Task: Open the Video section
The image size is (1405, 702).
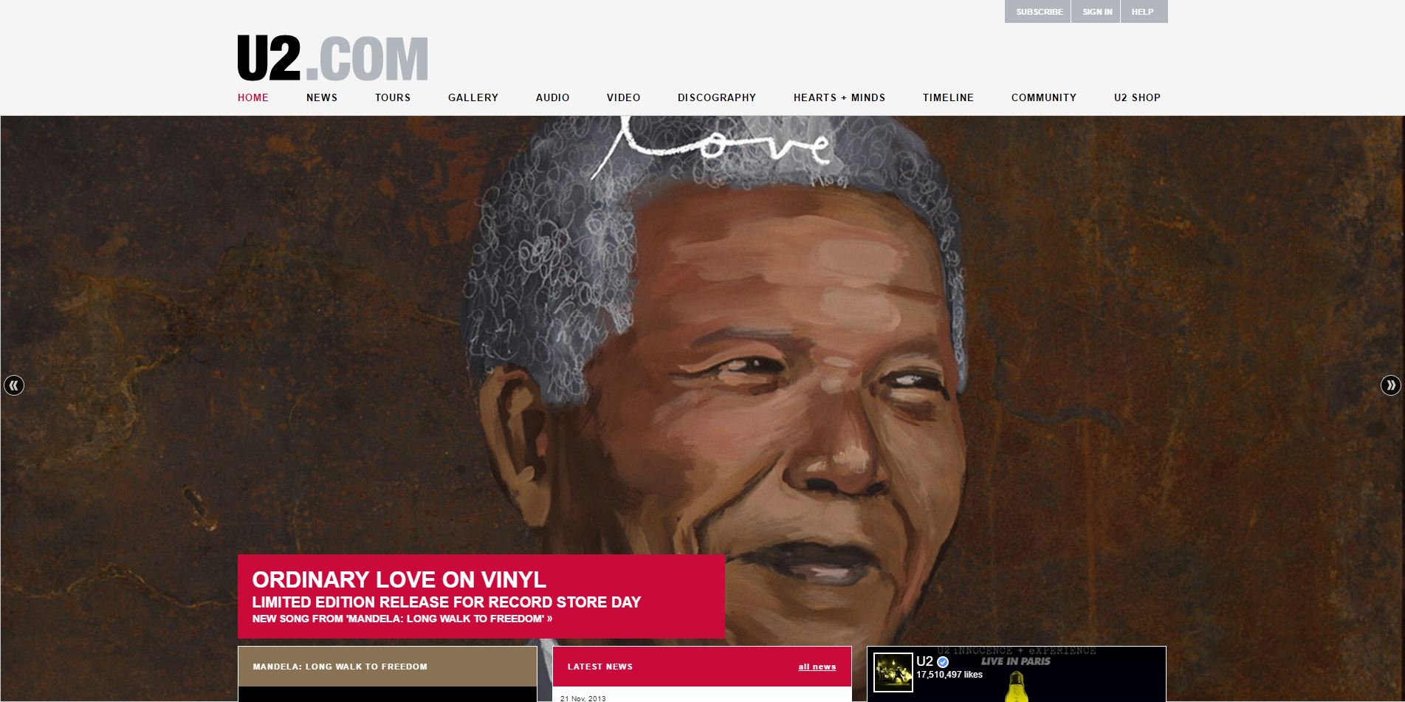Action: [x=624, y=97]
